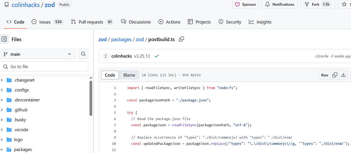Switch to Blame view

pos(129,75)
